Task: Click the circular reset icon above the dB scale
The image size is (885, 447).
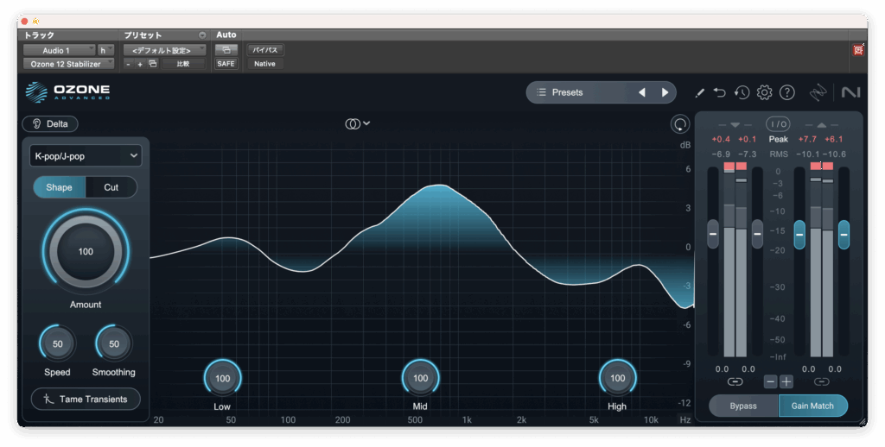Action: click(x=680, y=124)
